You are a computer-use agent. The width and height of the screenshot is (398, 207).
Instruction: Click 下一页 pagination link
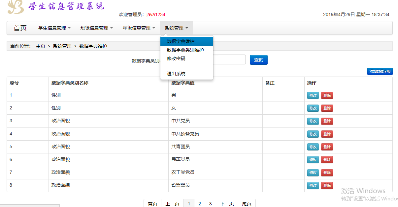[x=227, y=204]
